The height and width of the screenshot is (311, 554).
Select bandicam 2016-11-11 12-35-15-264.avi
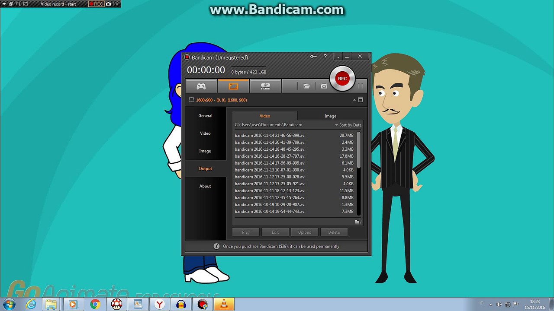[294, 197]
